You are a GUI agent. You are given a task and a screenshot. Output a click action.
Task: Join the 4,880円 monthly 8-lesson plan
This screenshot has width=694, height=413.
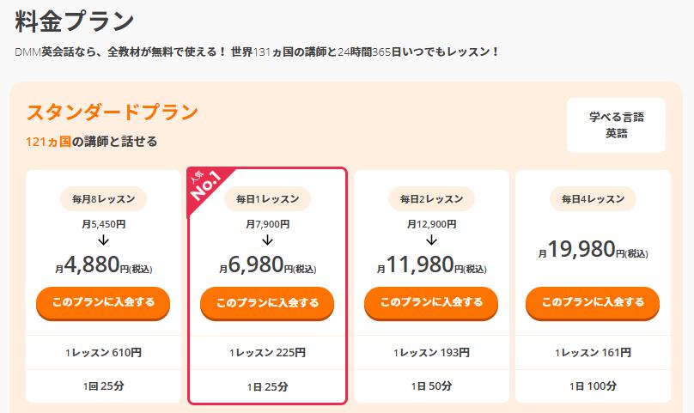103,302
